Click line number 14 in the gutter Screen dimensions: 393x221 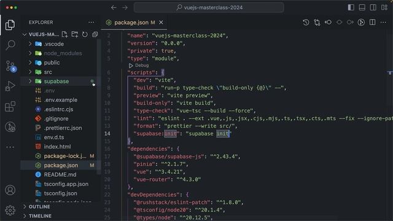click(107, 134)
